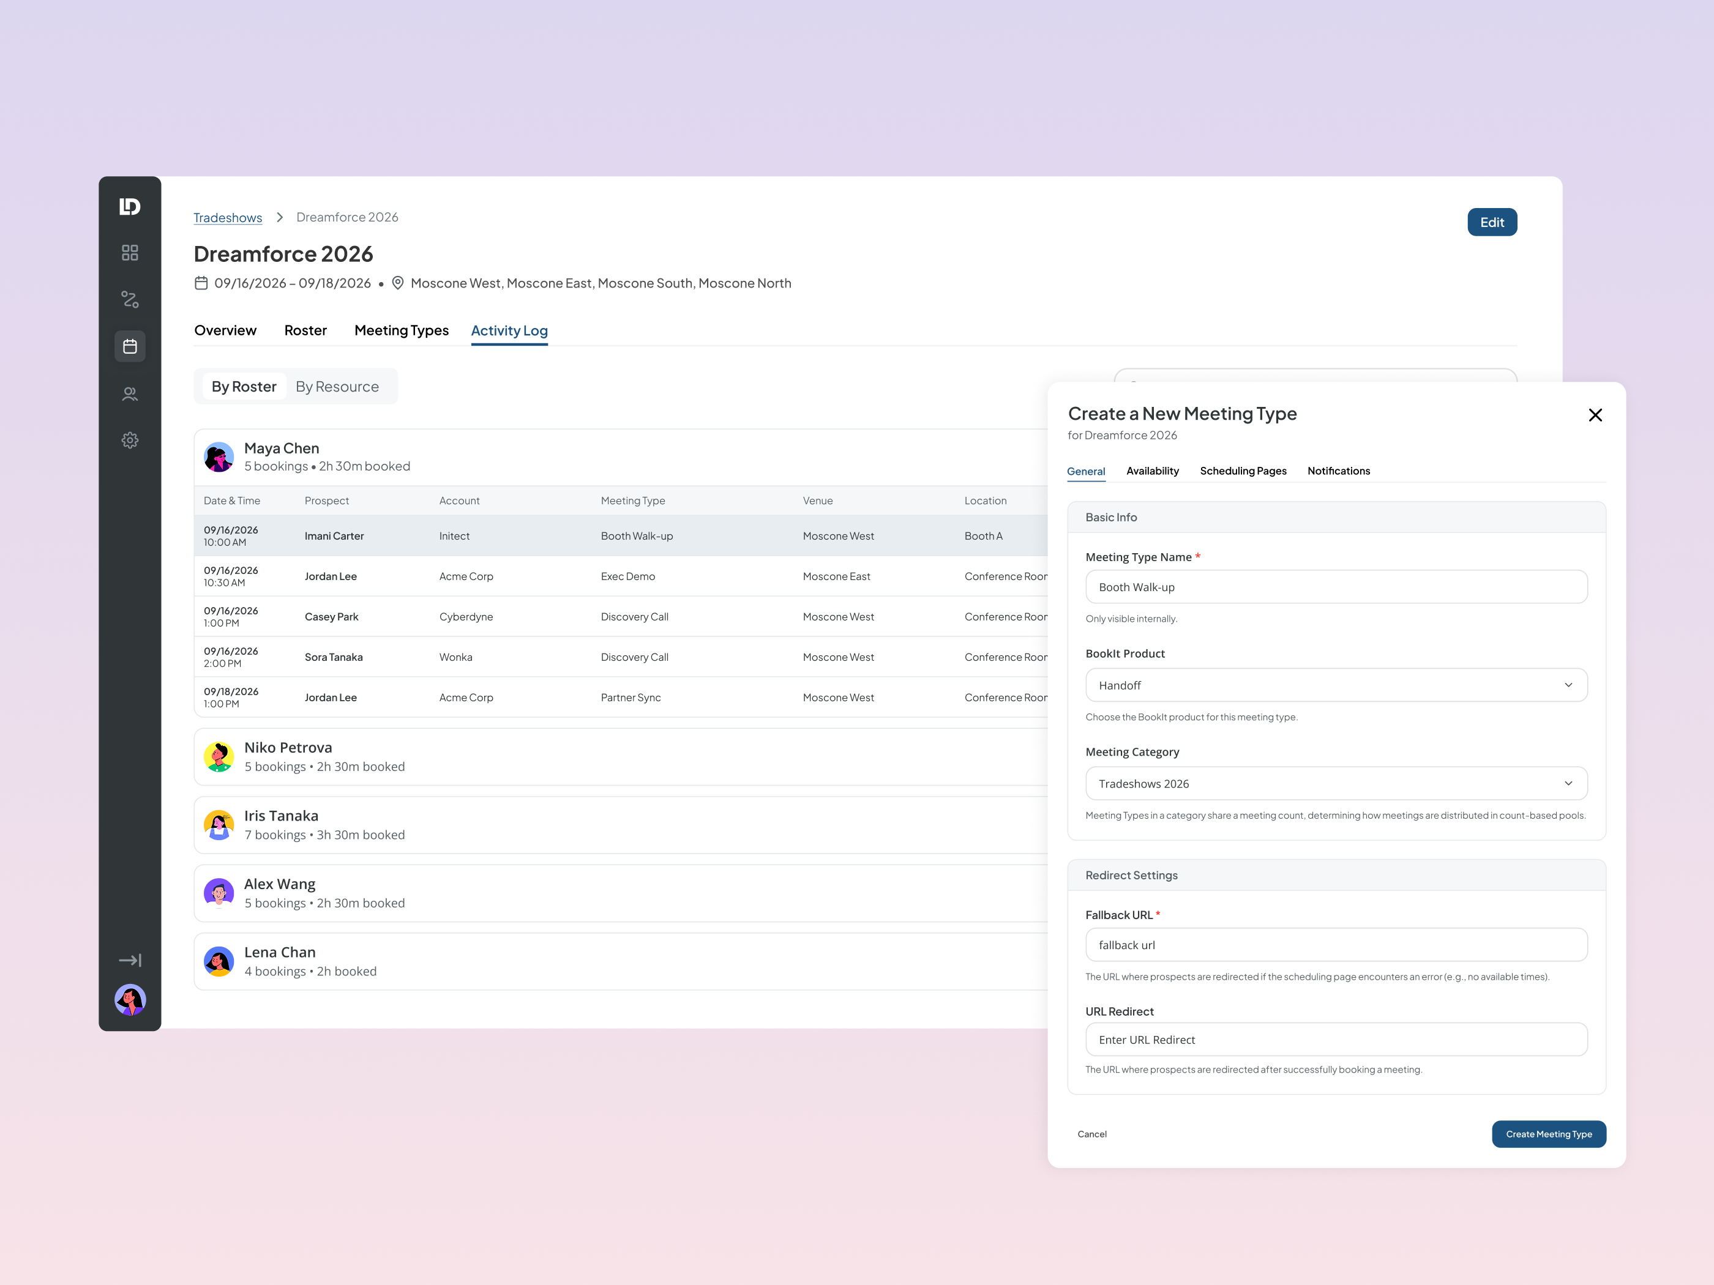Screen dimensions: 1714x1285
Task: Click the app logo in sidebar
Action: click(129, 206)
